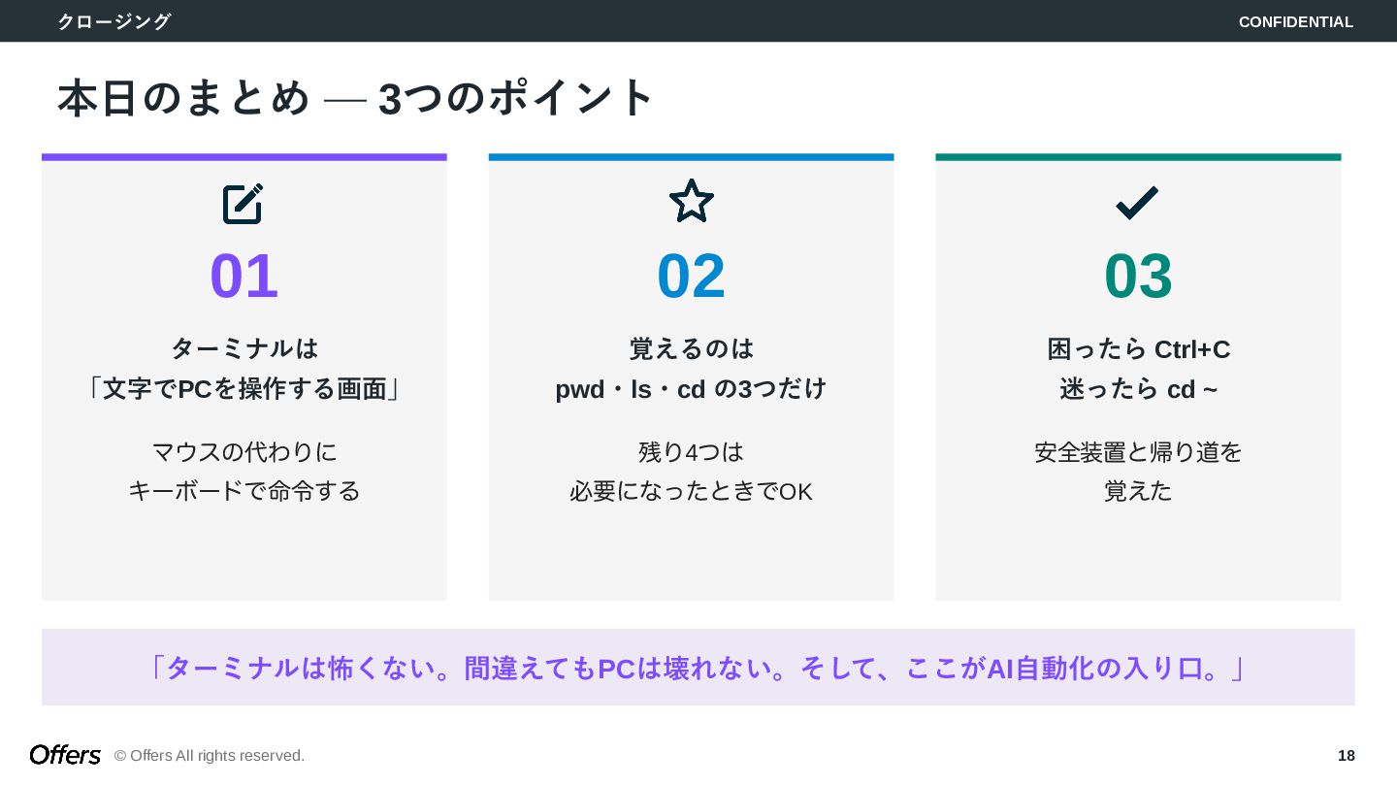The width and height of the screenshot is (1397, 786).
Task: Click the checkmark icon above 03
Action: 1137,203
